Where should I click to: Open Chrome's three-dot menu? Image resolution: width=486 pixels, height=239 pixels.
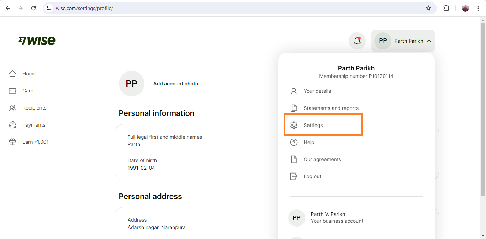478,8
